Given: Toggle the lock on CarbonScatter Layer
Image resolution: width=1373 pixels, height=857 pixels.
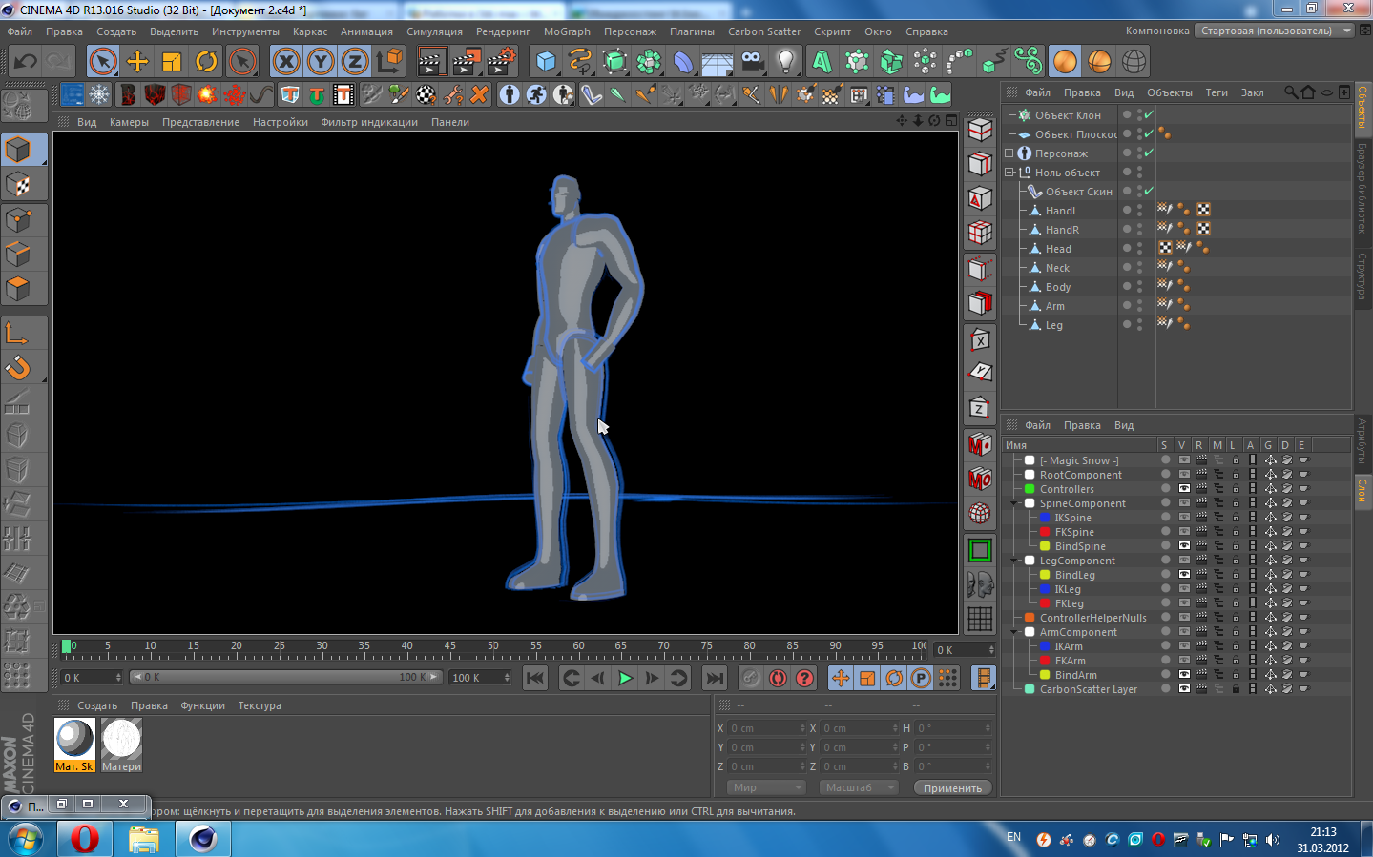Looking at the screenshot, I should click(x=1236, y=689).
